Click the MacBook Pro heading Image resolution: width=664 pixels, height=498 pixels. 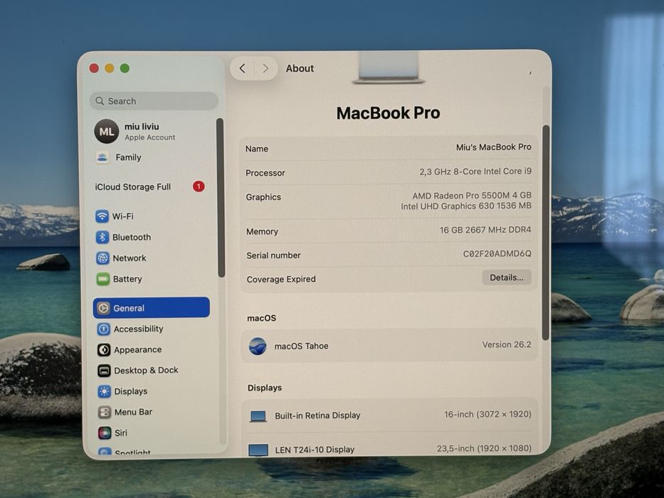point(388,113)
